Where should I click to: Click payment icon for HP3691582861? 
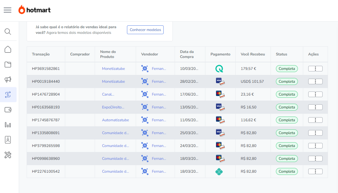coord(219,69)
